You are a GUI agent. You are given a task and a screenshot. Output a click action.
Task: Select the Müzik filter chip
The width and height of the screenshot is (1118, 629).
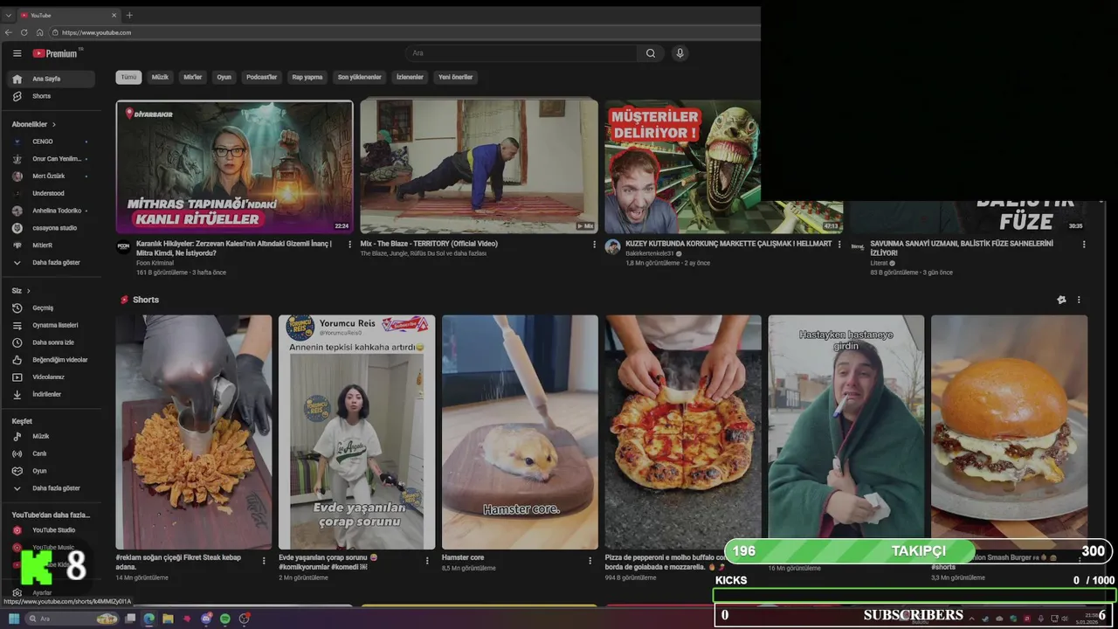[160, 77]
